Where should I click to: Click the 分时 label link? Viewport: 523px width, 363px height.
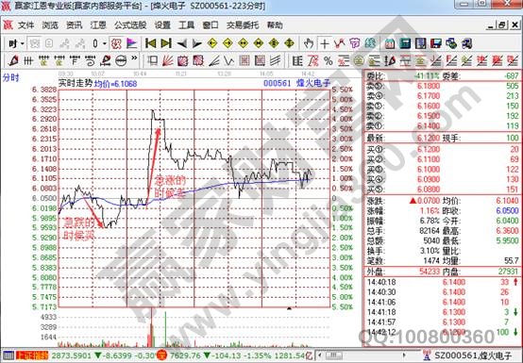point(11,78)
